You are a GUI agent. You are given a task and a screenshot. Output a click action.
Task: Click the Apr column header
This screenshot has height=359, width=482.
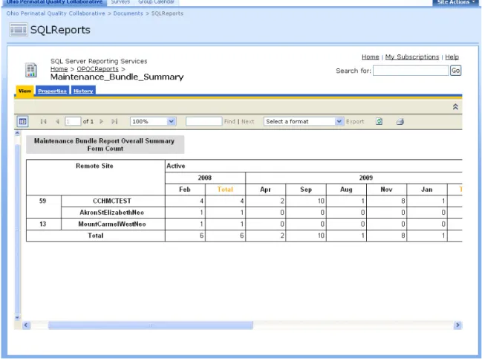pyautogui.click(x=266, y=190)
